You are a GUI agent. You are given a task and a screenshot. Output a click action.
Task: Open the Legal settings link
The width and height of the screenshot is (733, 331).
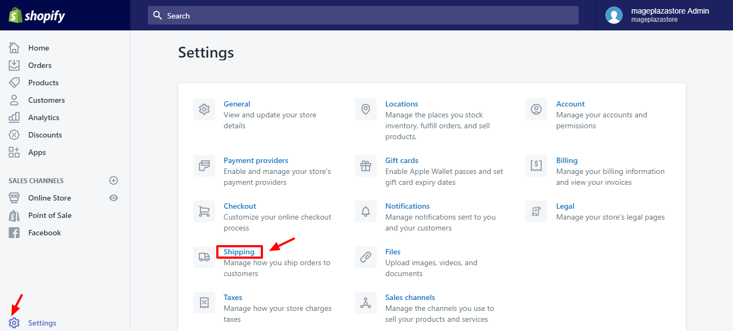coord(565,206)
